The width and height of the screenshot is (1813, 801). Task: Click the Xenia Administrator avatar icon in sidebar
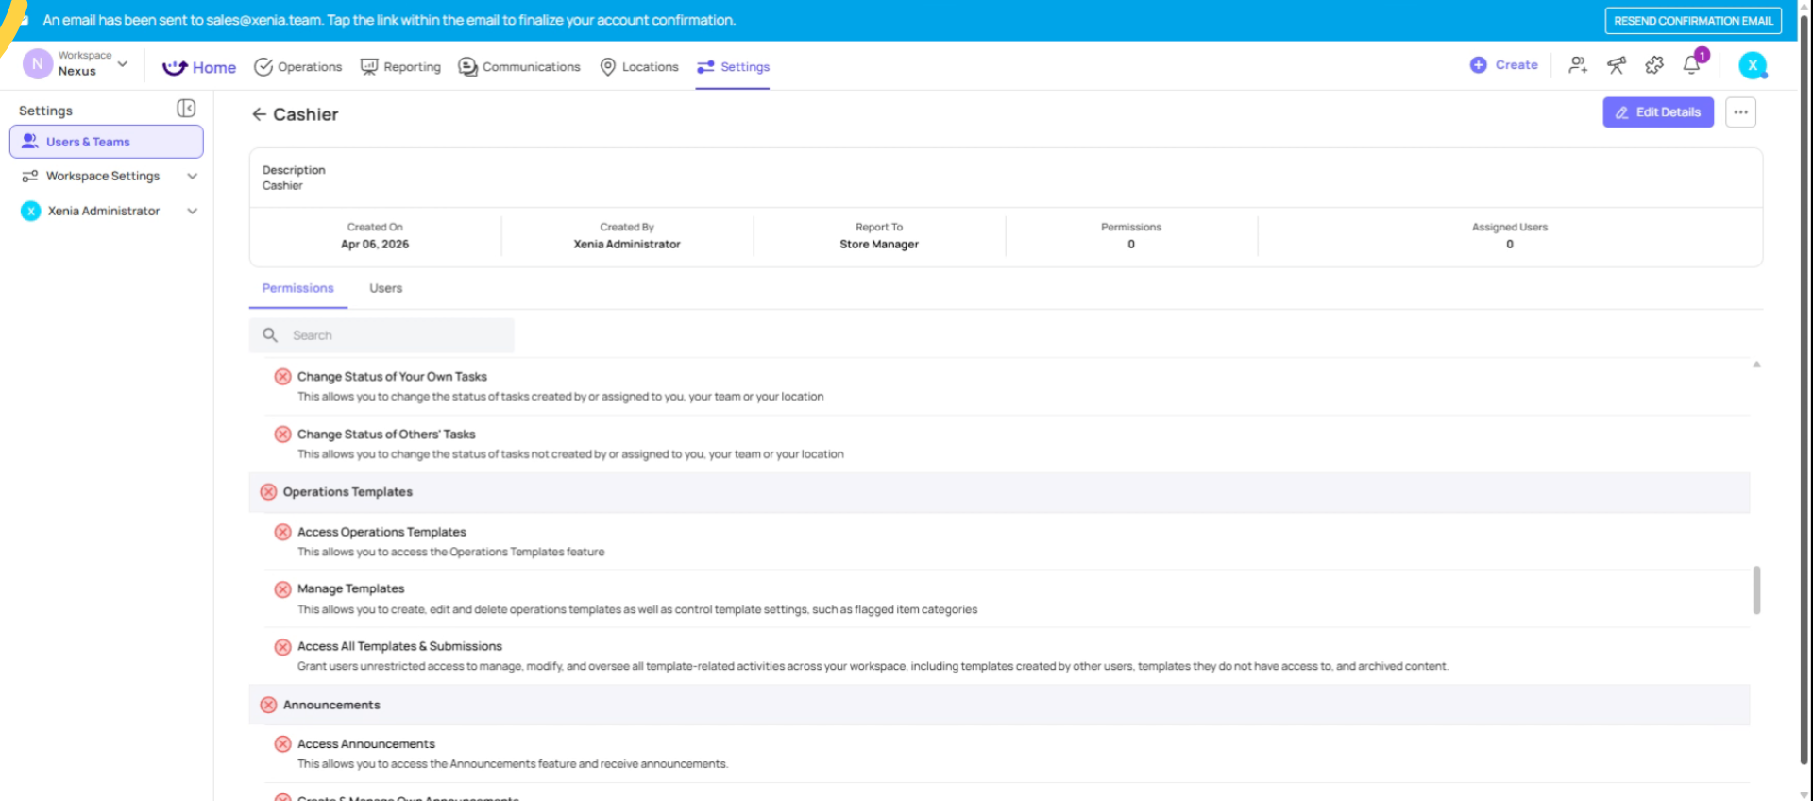pos(30,211)
